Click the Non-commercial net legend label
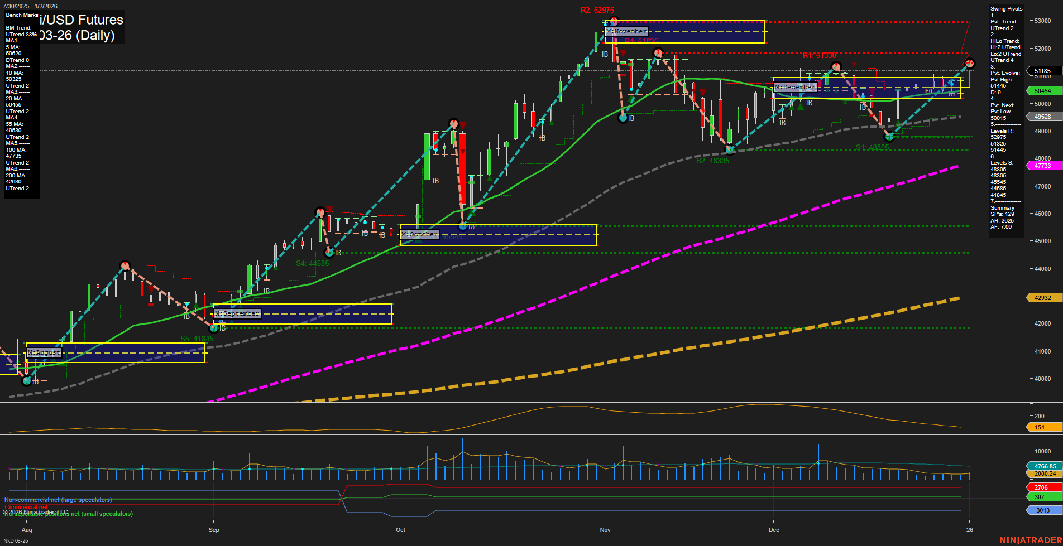This screenshot has height=546, width=1063. tap(58, 500)
